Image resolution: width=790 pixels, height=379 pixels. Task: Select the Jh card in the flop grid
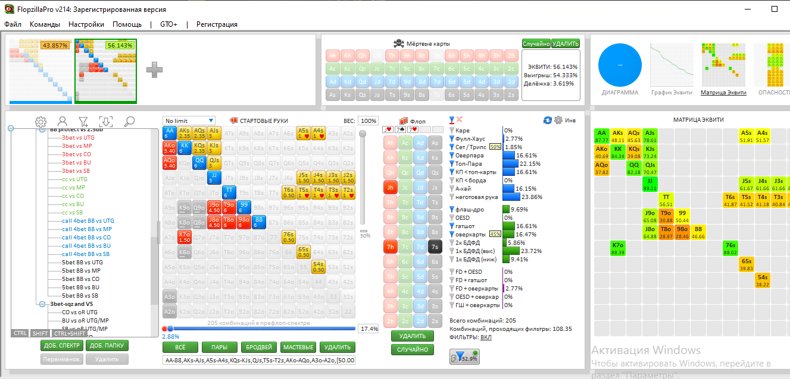(391, 188)
